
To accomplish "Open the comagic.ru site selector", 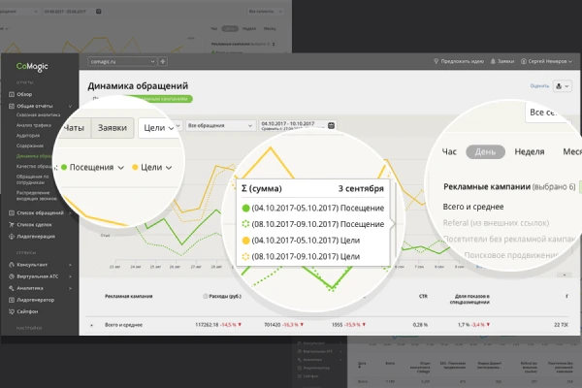I will click(122, 62).
